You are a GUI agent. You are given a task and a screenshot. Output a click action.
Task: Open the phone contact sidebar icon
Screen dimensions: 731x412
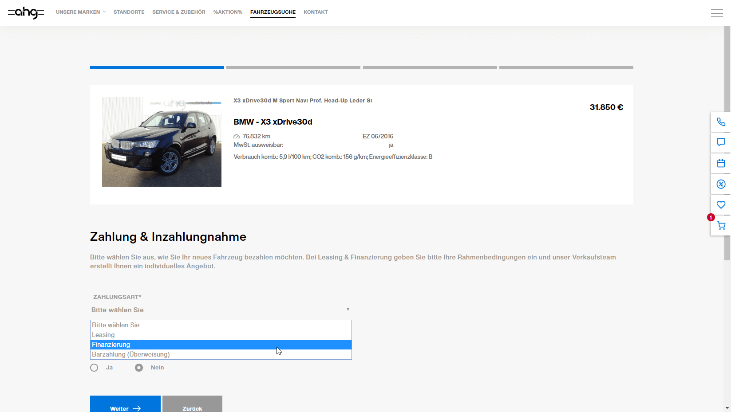721,122
